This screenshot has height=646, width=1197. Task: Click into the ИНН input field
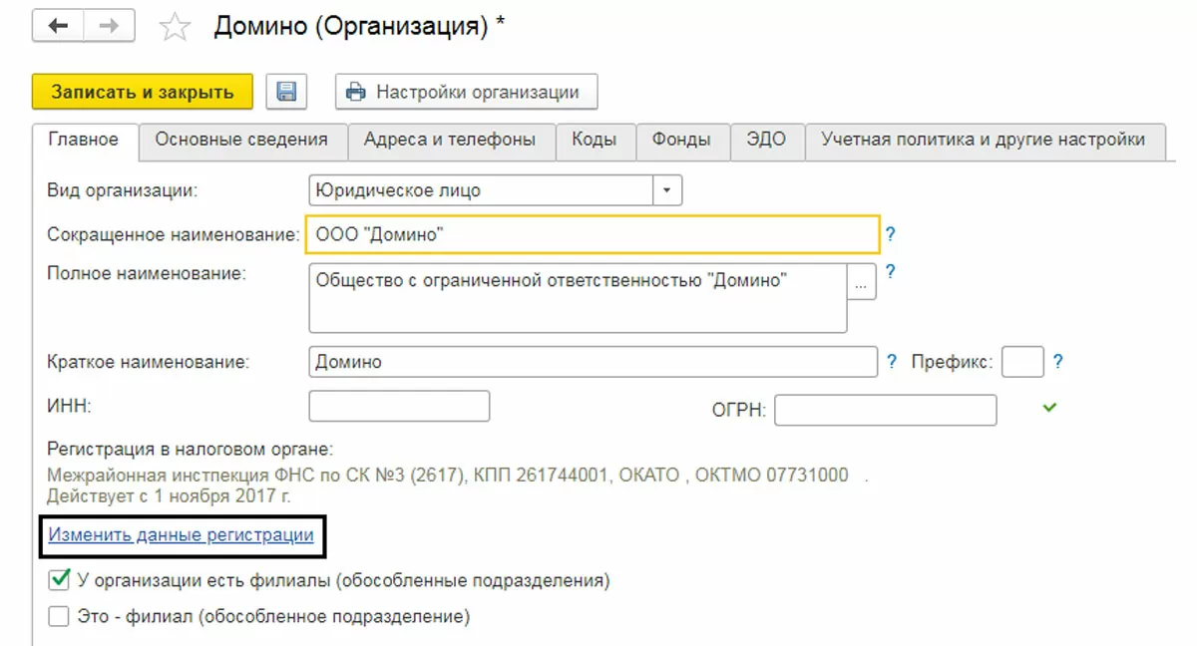[x=399, y=407]
